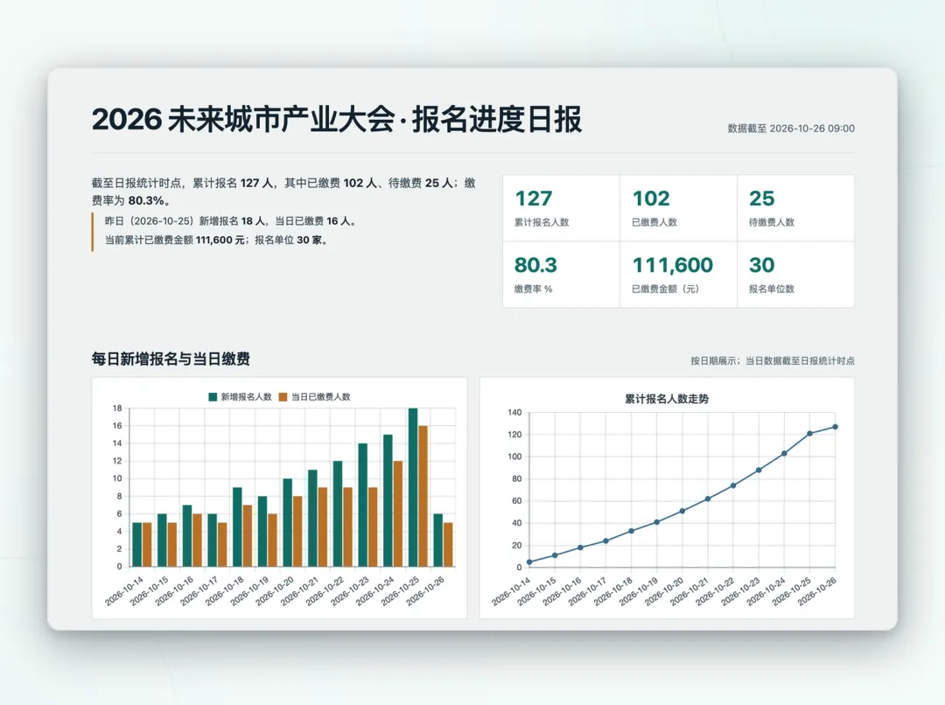Click the line chart y-axis value 140
This screenshot has width=945, height=705.
click(514, 413)
